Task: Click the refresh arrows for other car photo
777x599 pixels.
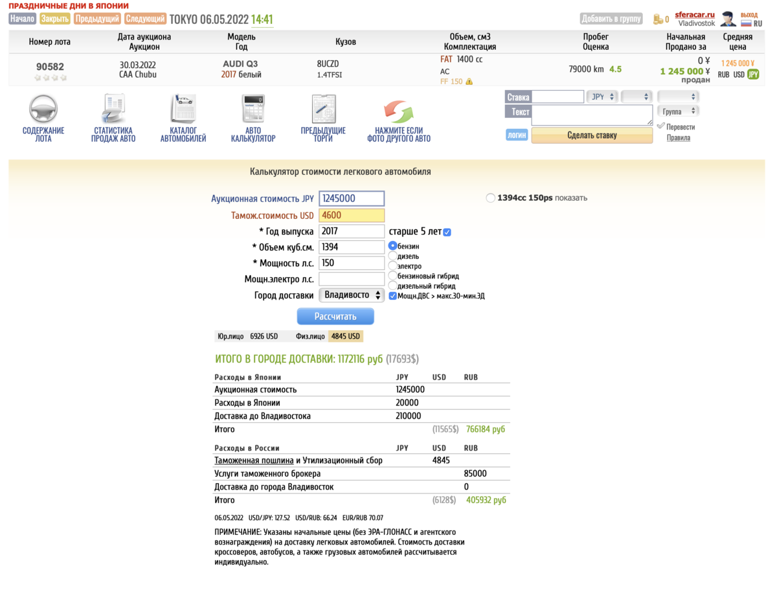Action: [398, 111]
